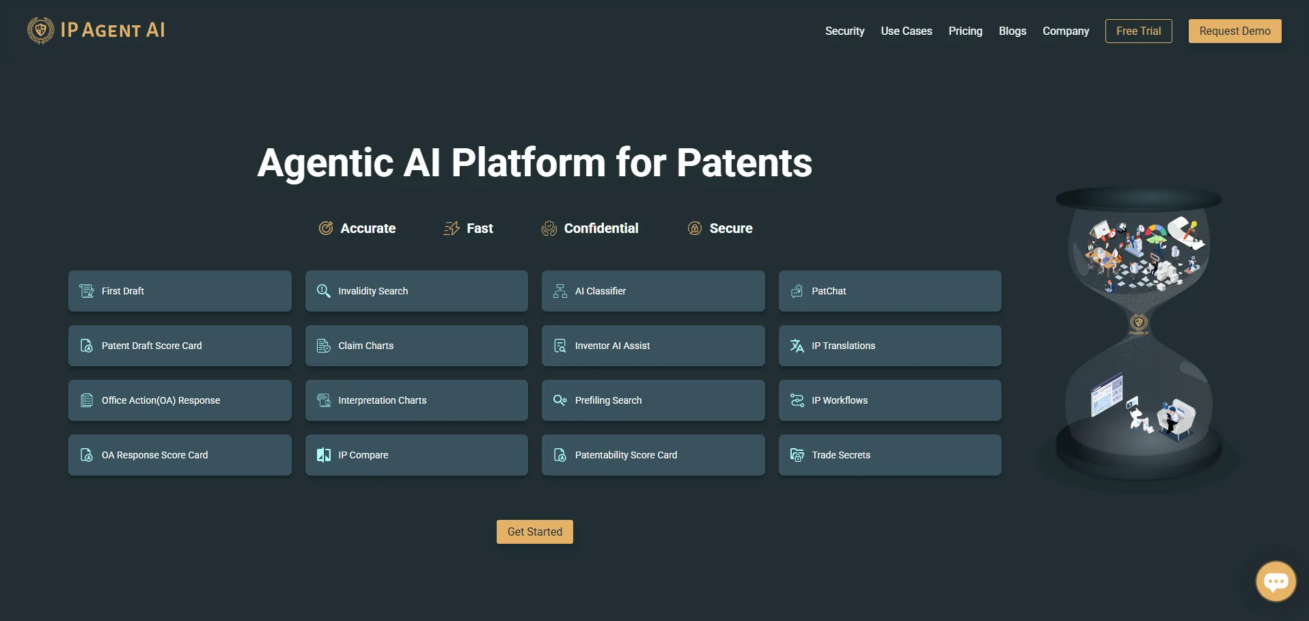Click the IP Compare split-page icon
This screenshot has height=621, width=1309.
pyautogui.click(x=324, y=455)
